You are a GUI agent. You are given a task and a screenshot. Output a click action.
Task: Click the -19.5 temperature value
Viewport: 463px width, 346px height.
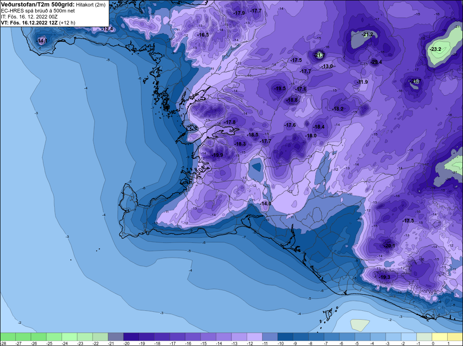tap(280, 88)
